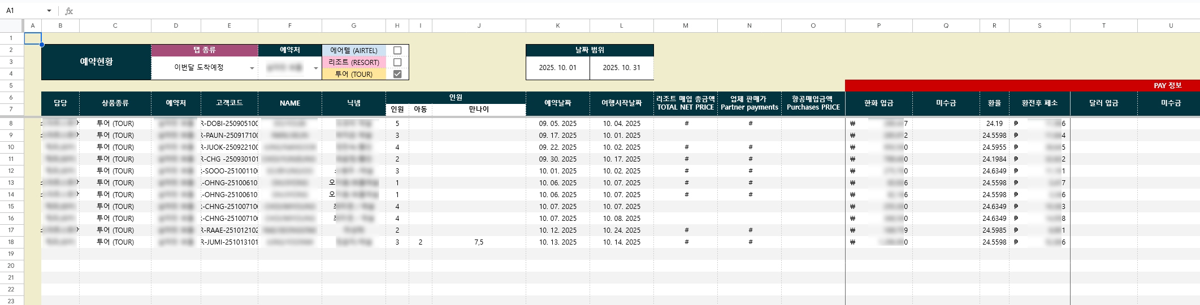Screen dimensions: 1200x305
Task: Click the 닉넴 column heading
Action: point(354,103)
